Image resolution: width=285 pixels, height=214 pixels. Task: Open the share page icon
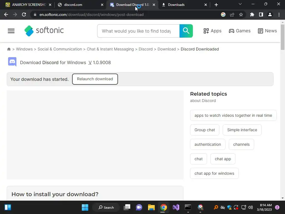click(232, 14)
